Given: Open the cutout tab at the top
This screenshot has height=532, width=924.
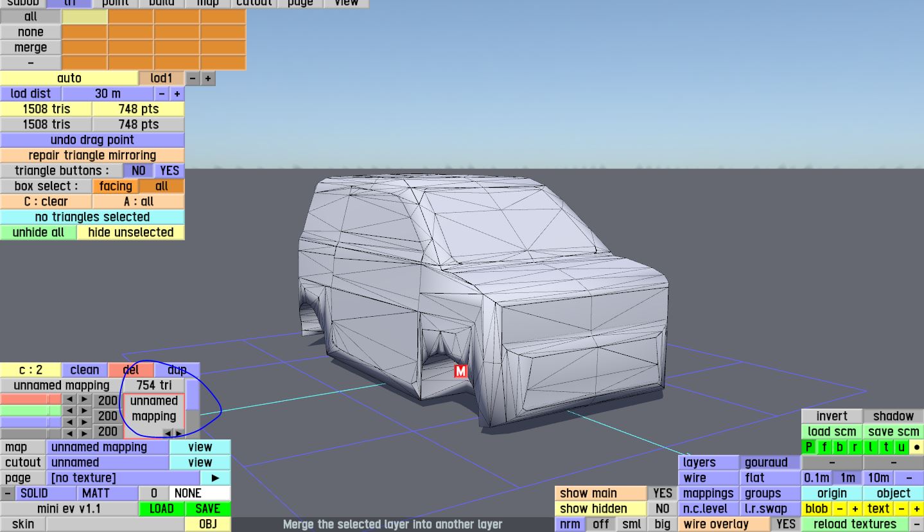Looking at the screenshot, I should click(x=254, y=3).
